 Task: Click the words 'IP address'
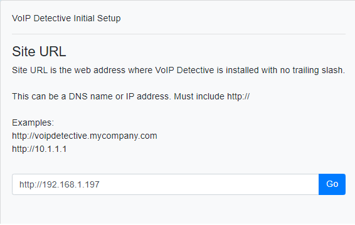pyautogui.click(x=148, y=96)
